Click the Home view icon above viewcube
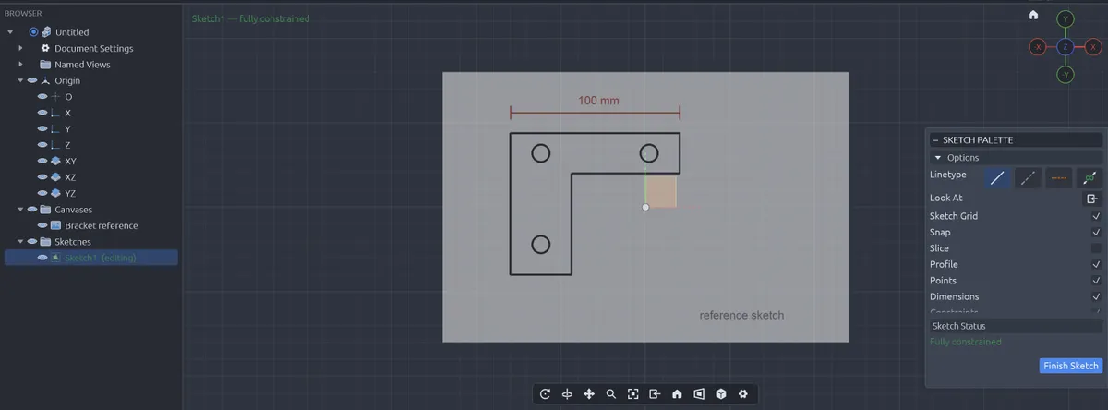This screenshot has height=410, width=1108. [x=1033, y=15]
